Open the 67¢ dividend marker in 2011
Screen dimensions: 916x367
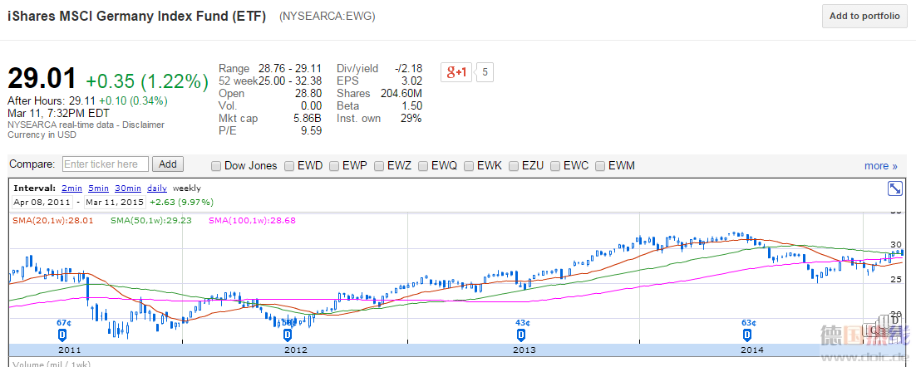63,335
